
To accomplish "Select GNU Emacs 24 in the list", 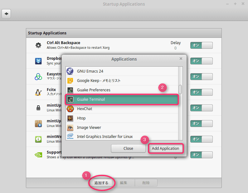I will pyautogui.click(x=122, y=71).
